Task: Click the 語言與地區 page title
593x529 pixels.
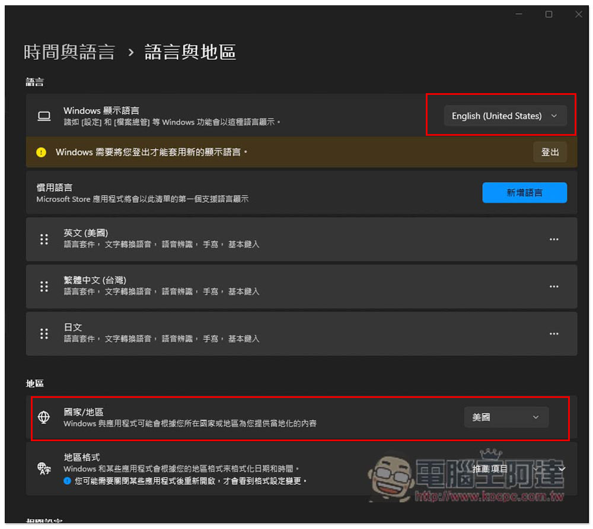Action: [190, 52]
